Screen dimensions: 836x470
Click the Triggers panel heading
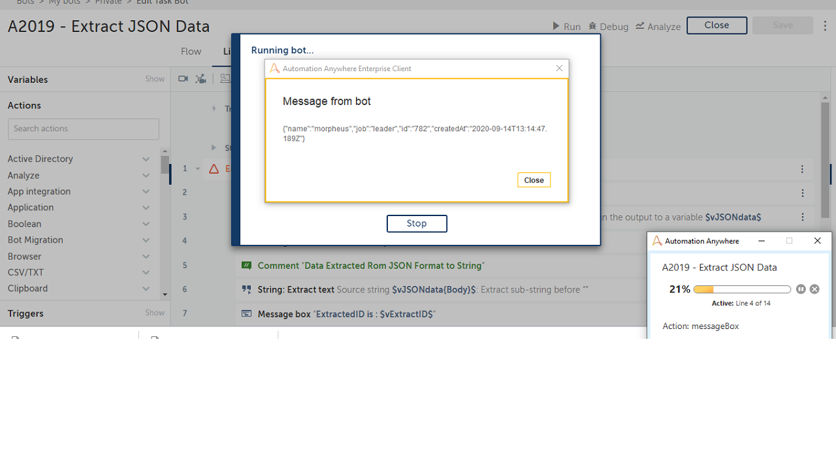25,313
